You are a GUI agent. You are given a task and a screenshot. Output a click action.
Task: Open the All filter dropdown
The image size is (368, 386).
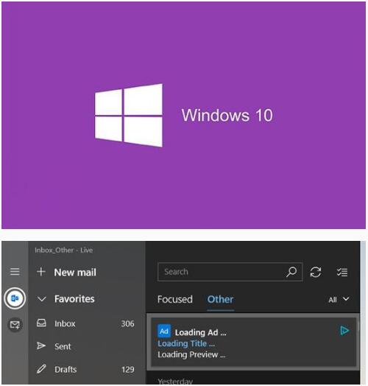point(339,299)
